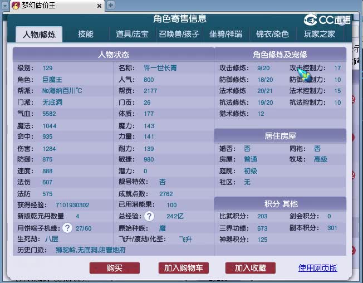
Task: Click the 角色修炼及宠修 section header
Action: pos(280,55)
